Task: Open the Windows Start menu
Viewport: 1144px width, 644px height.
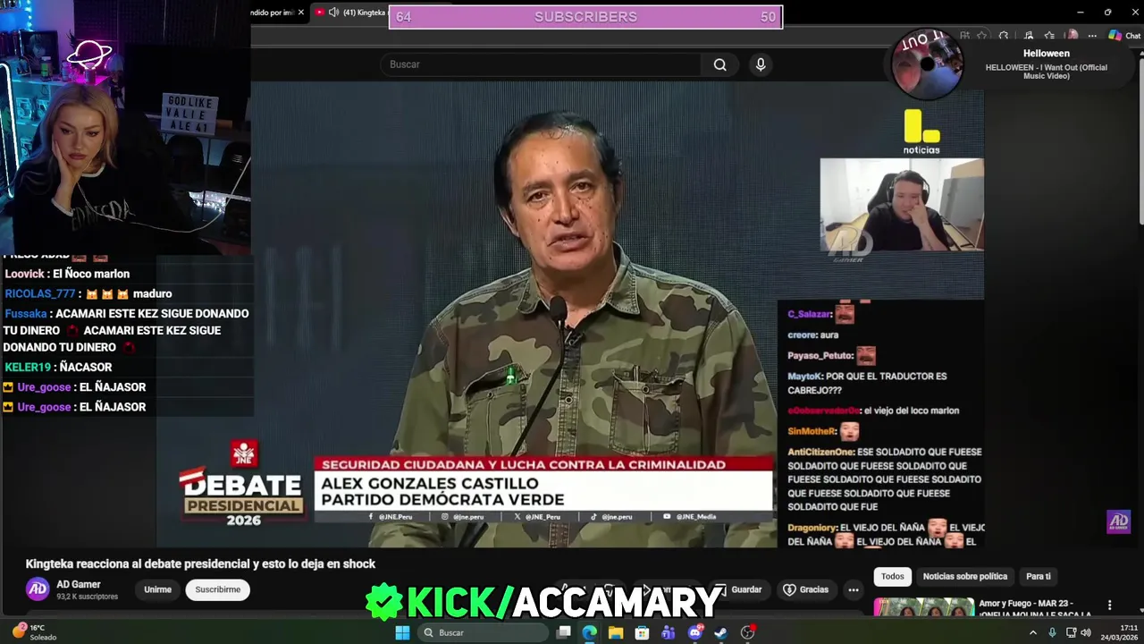Action: click(x=402, y=632)
